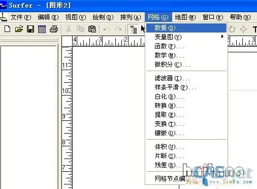Click the Surfer title bar app icon
The image size is (257, 189).
point(3,6)
